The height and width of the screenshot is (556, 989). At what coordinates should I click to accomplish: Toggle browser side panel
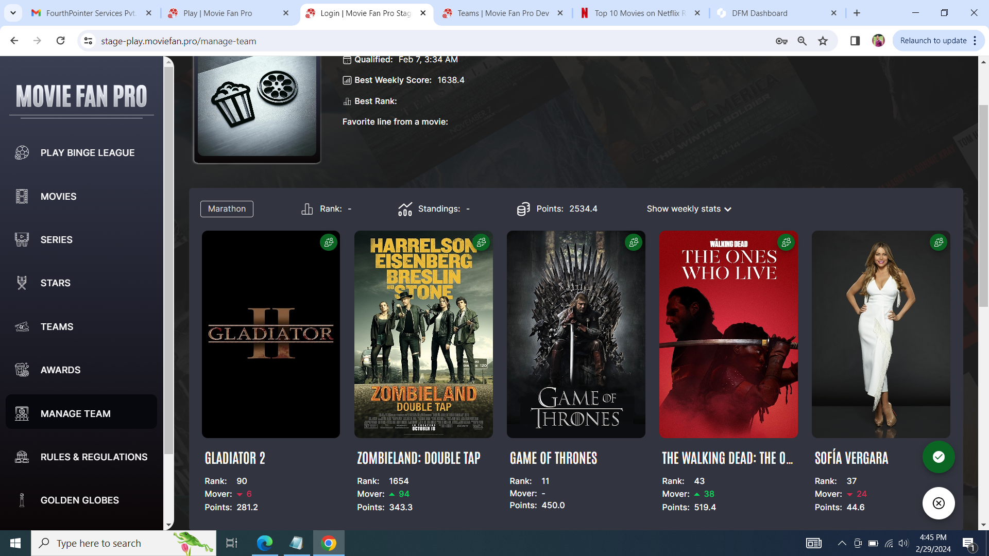tap(855, 41)
